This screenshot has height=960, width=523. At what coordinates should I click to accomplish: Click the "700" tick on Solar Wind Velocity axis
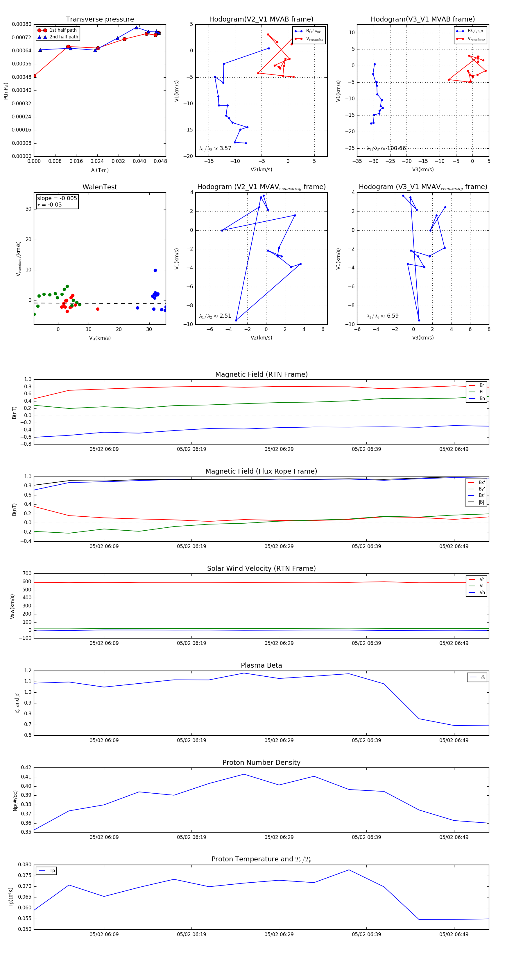[x=27, y=574]
